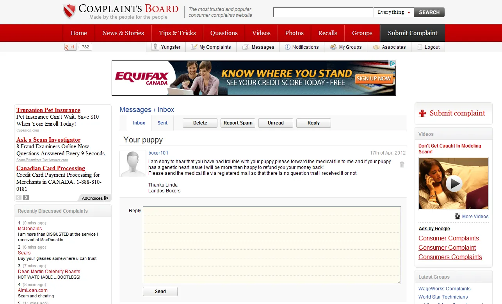
Task: Click inside the Reply text area
Action: (x=272, y=245)
